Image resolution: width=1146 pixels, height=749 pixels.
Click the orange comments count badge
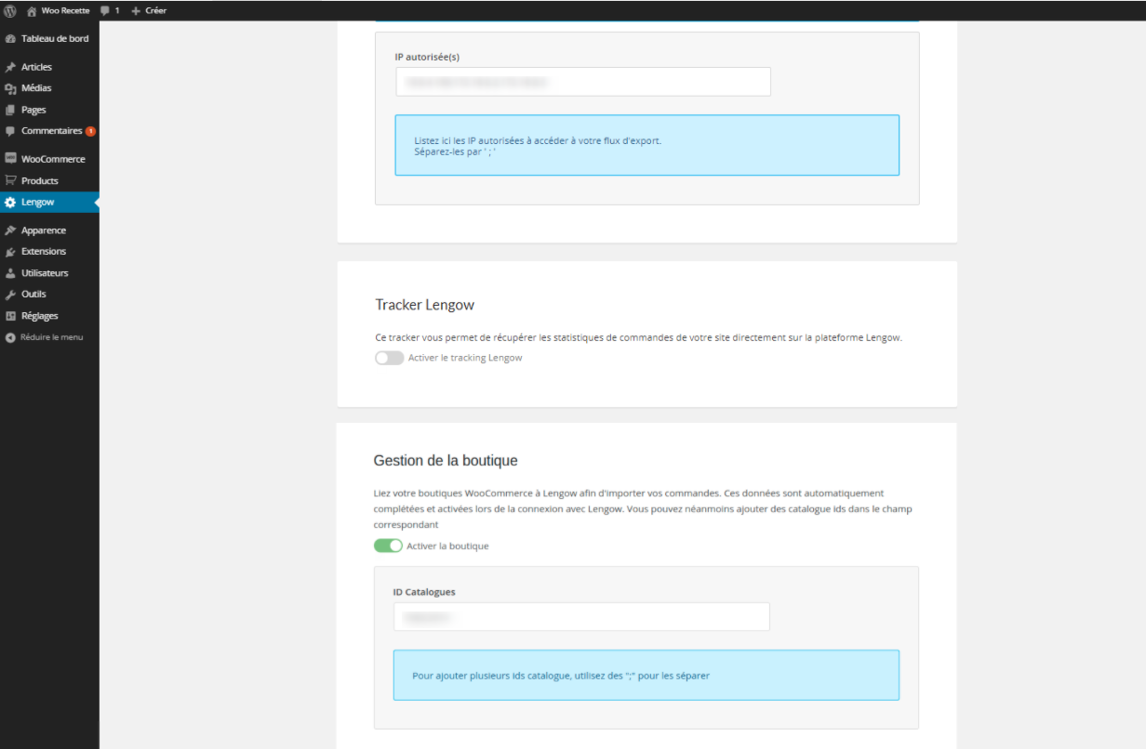coord(90,131)
